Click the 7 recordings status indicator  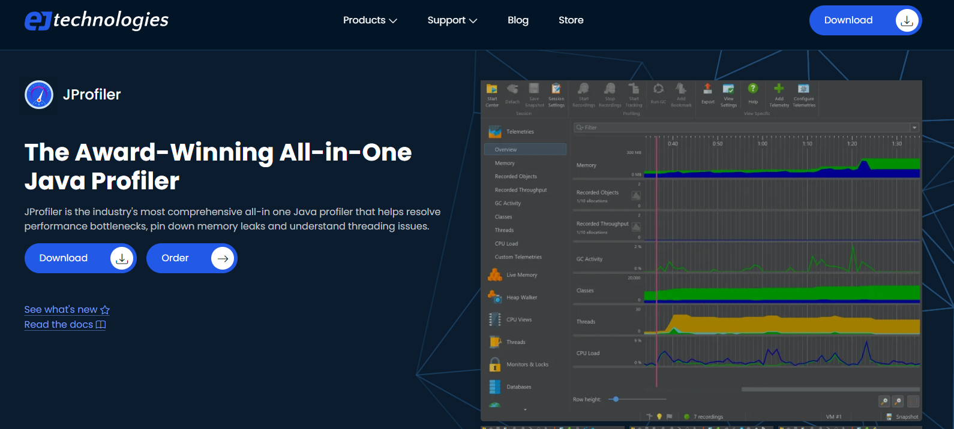point(703,416)
